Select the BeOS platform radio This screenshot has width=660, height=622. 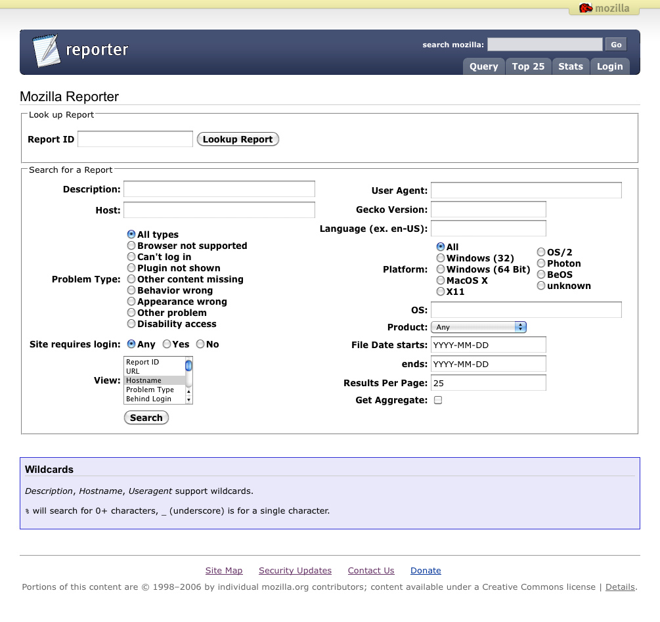(x=541, y=275)
